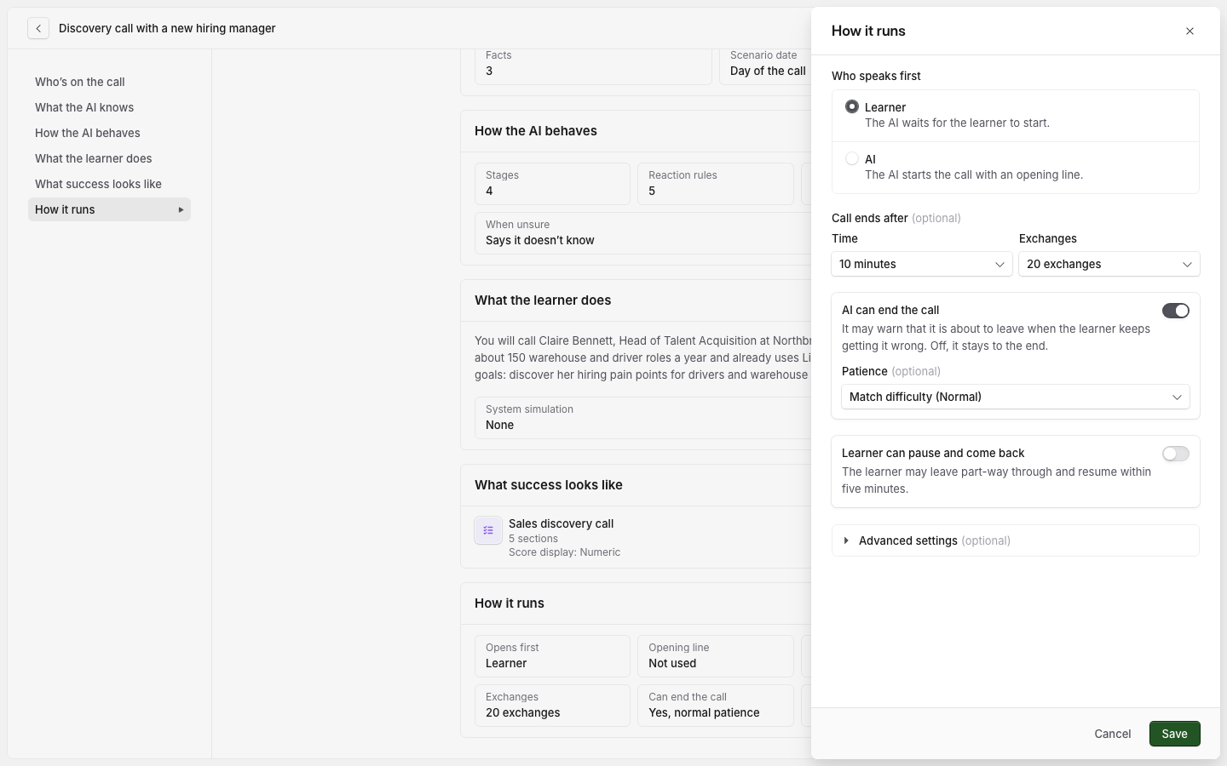Click the page title Discovery call text
Screen dimensions: 1227x766
(x=167, y=28)
